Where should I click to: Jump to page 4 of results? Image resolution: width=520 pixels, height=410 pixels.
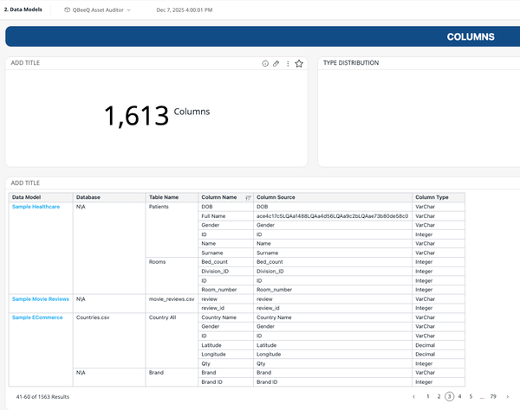[x=459, y=396]
